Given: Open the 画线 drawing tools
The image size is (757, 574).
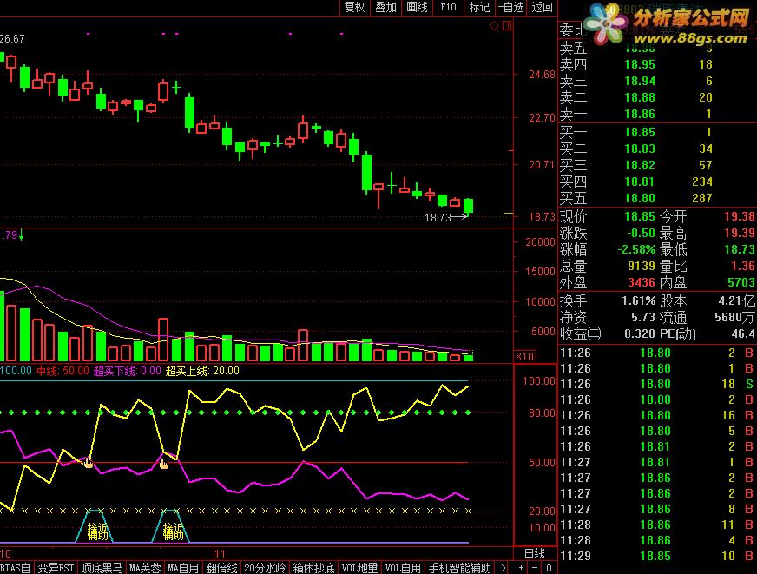Looking at the screenshot, I should [417, 7].
